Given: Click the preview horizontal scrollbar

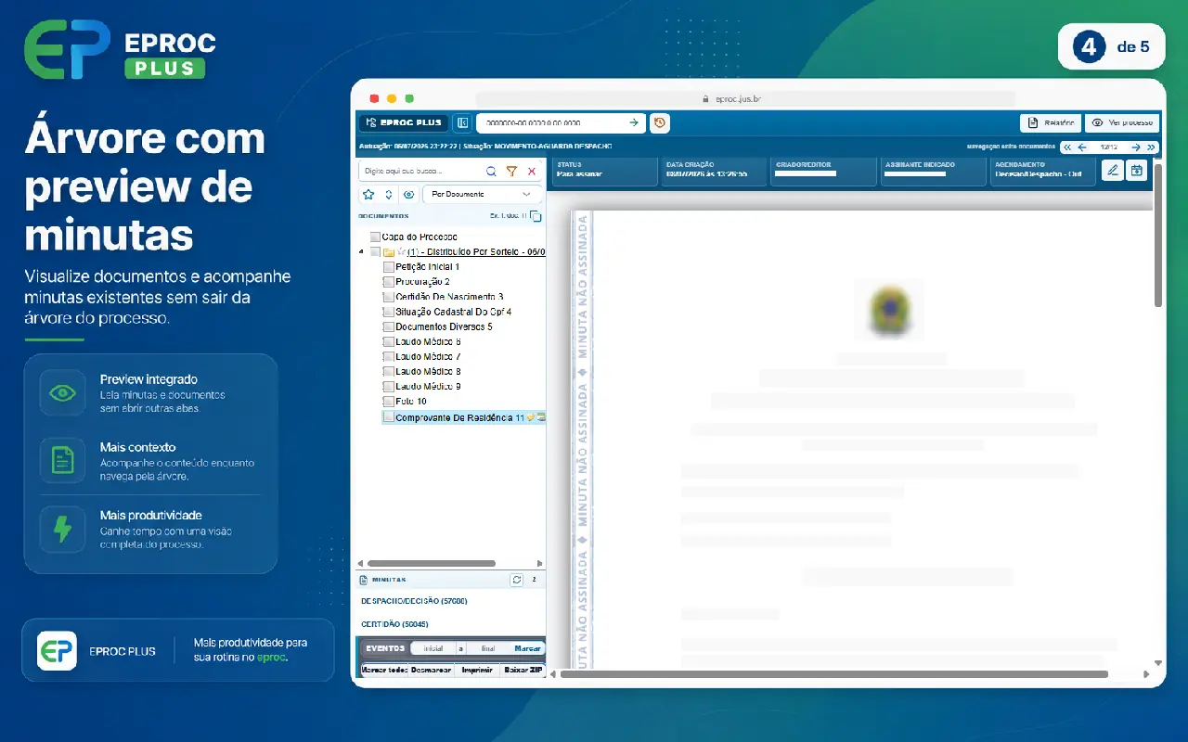Looking at the screenshot, I should coord(833,674).
